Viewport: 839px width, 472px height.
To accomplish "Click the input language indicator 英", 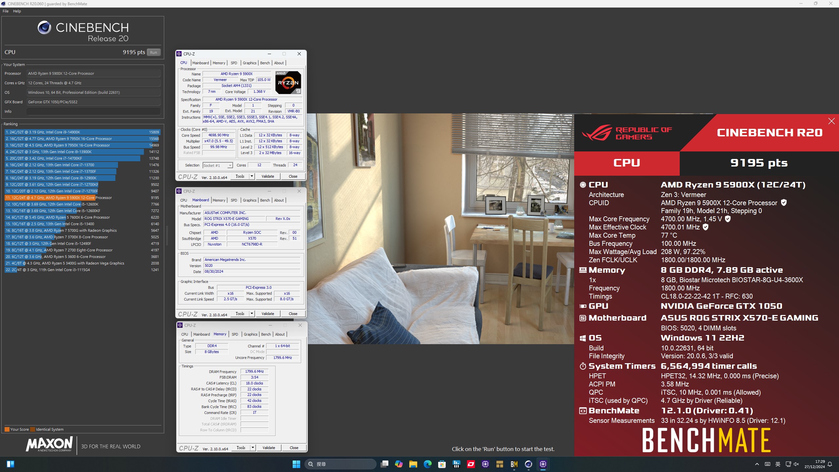I will click(778, 464).
